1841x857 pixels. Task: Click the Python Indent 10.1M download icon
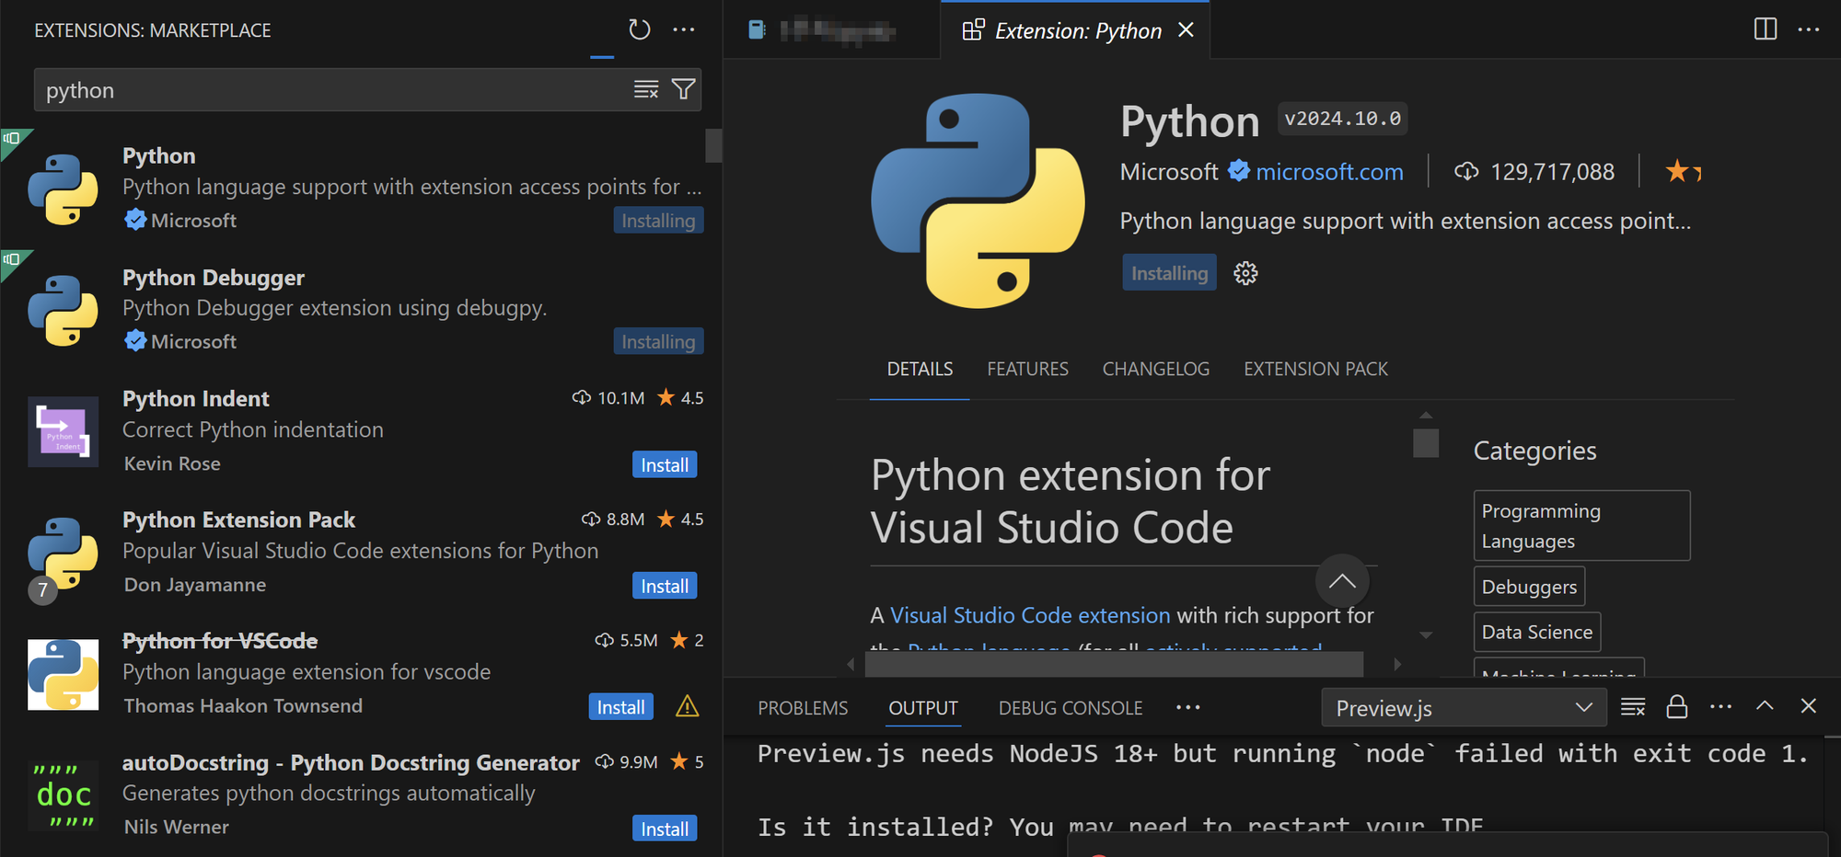click(x=582, y=398)
